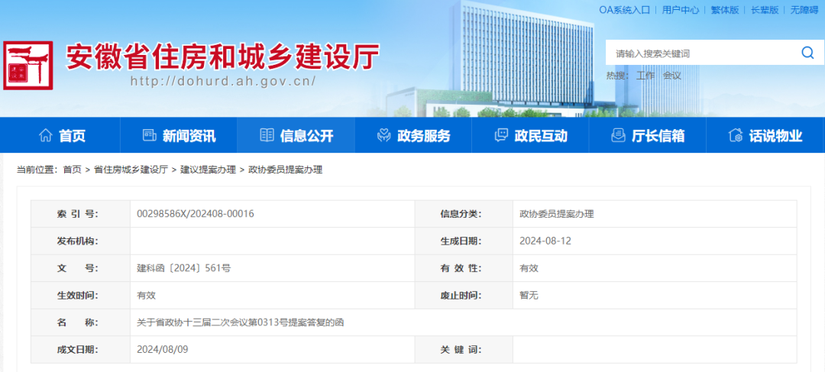Click the news icon beside 新闻资讯
Image resolution: width=825 pixels, height=372 pixels.
[150, 135]
